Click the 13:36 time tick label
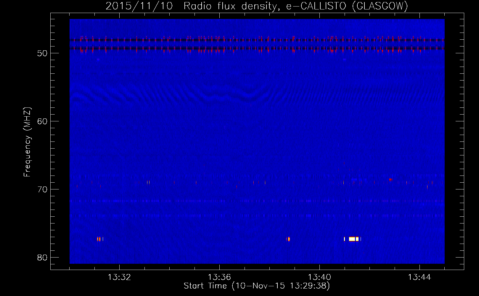The height and width of the screenshot is (296, 479). coord(219,277)
